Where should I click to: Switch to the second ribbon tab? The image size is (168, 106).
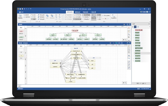pos(78,12)
